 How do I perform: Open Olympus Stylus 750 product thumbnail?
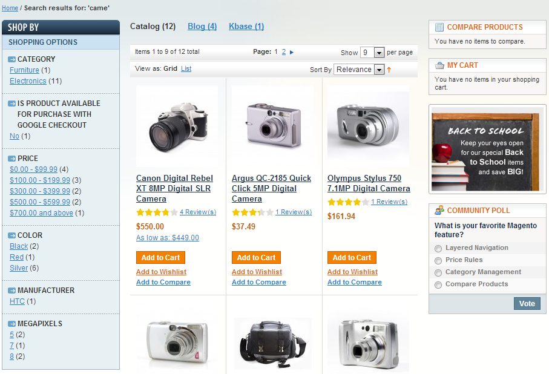[368, 126]
